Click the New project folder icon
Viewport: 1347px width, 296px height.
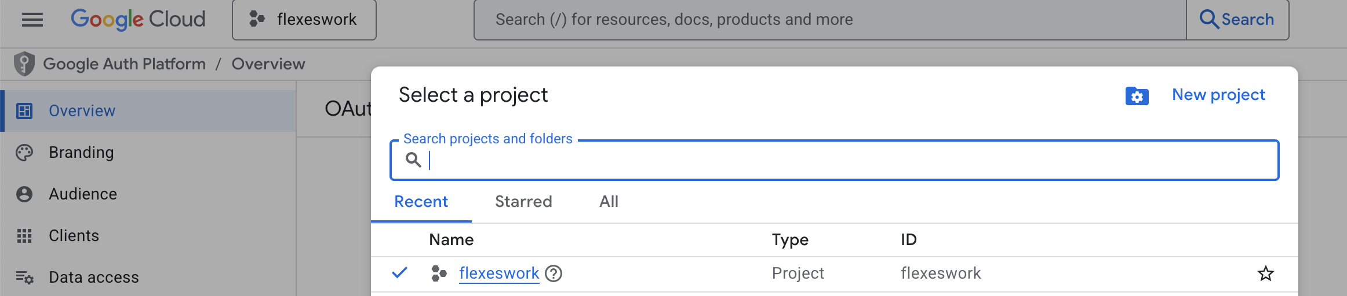(1137, 96)
